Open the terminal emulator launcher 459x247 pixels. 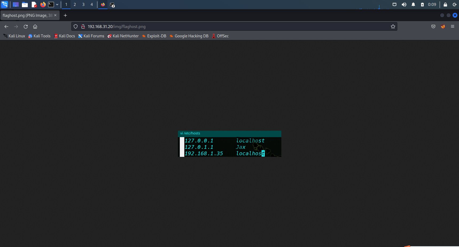click(51, 5)
